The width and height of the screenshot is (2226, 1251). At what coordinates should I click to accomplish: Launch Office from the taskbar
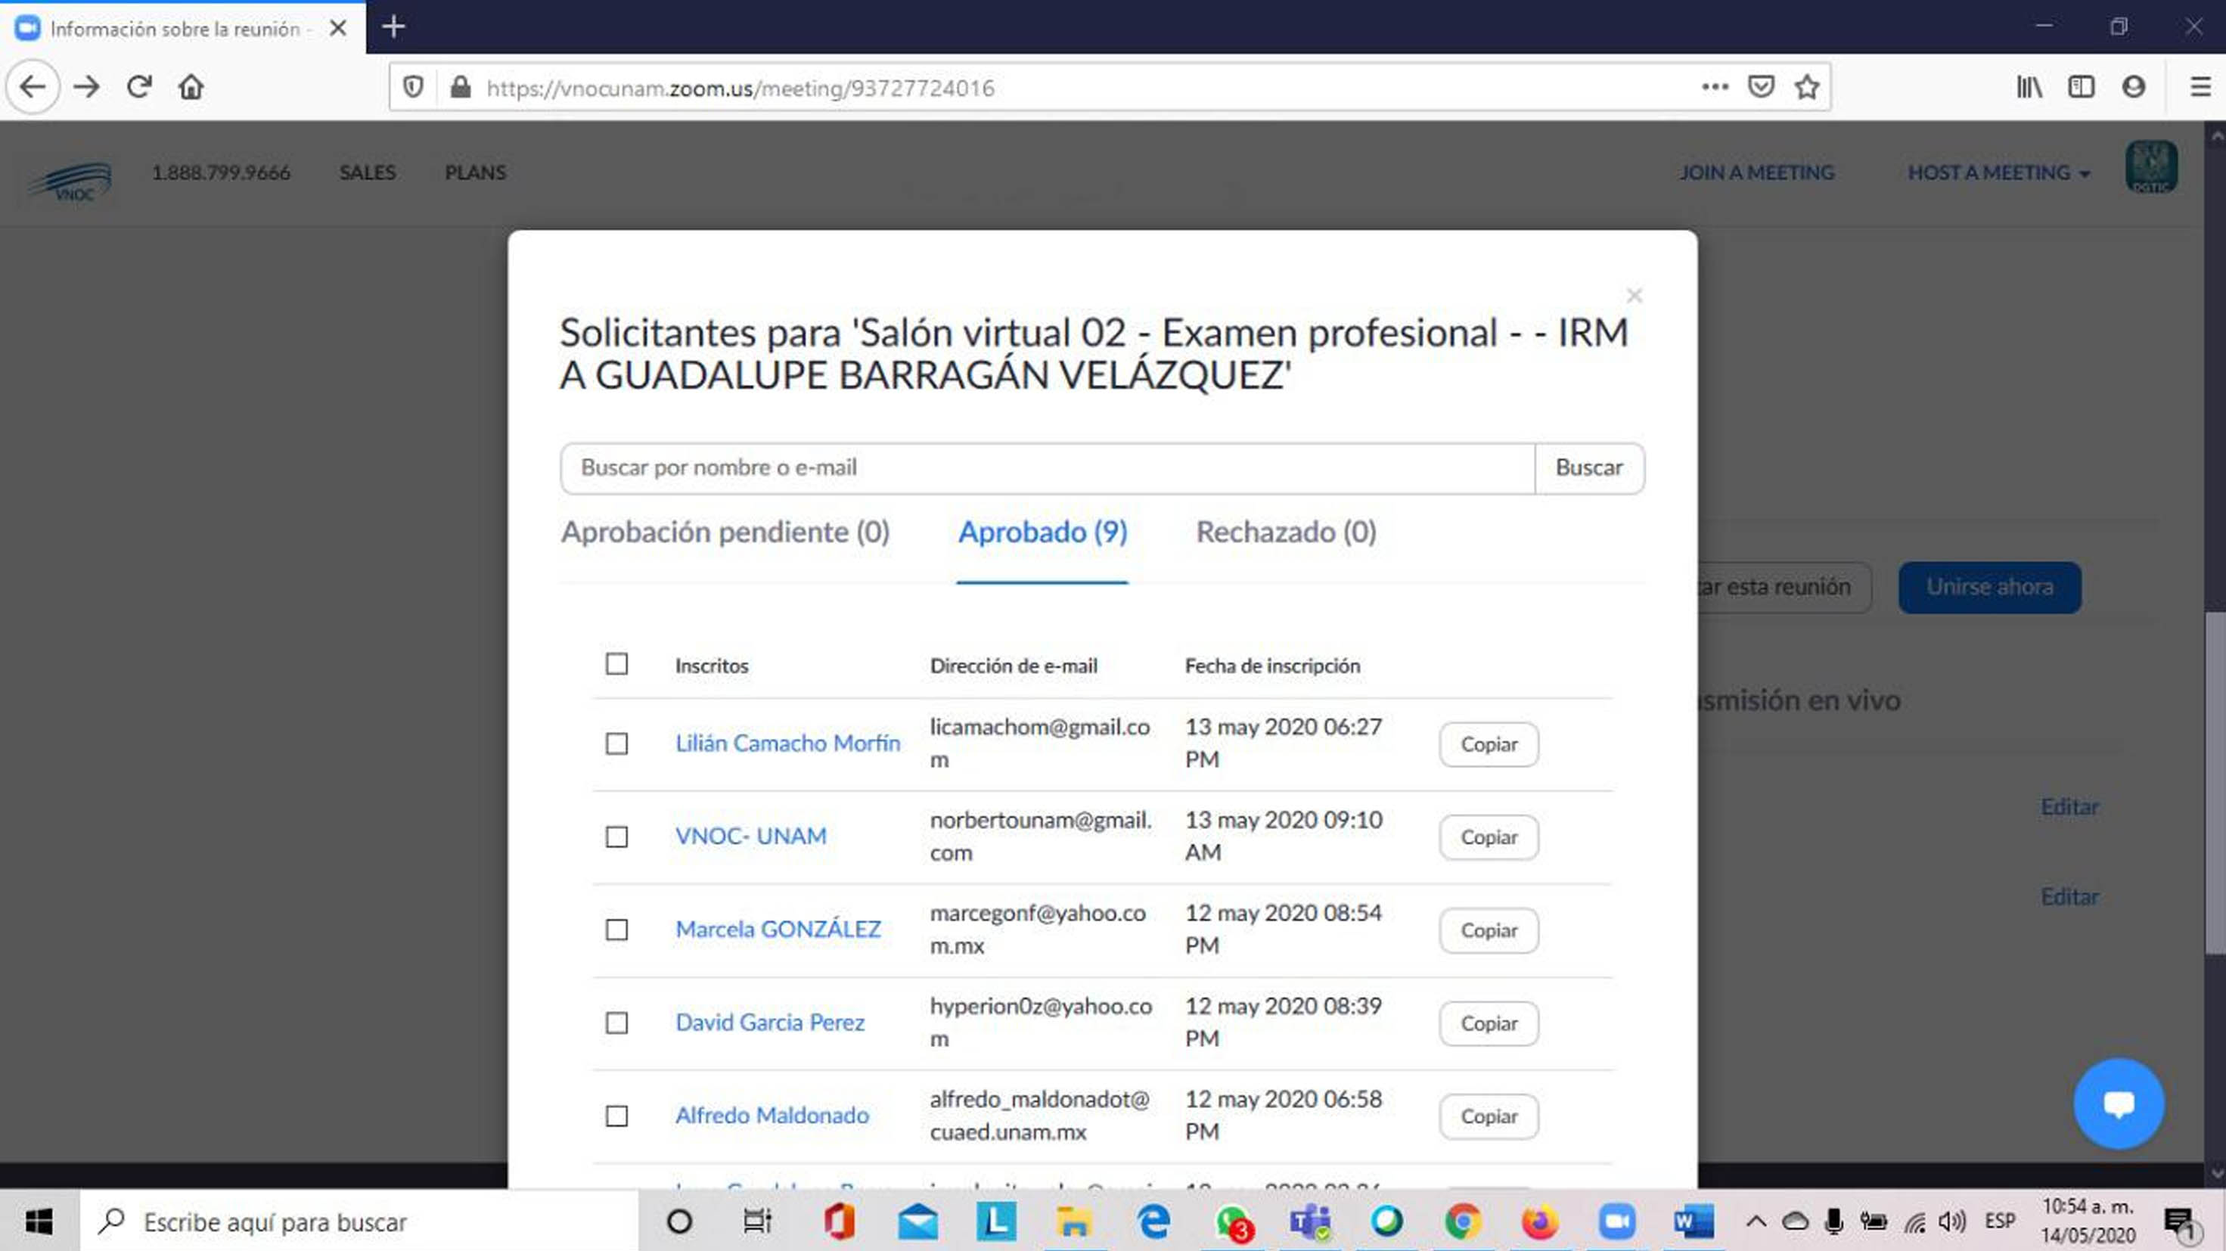(840, 1222)
